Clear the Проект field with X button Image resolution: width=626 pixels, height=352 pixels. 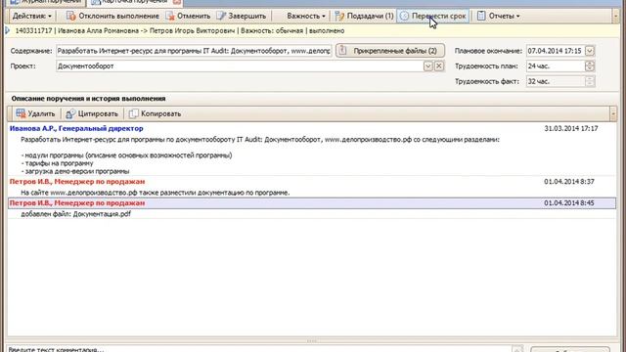(439, 66)
